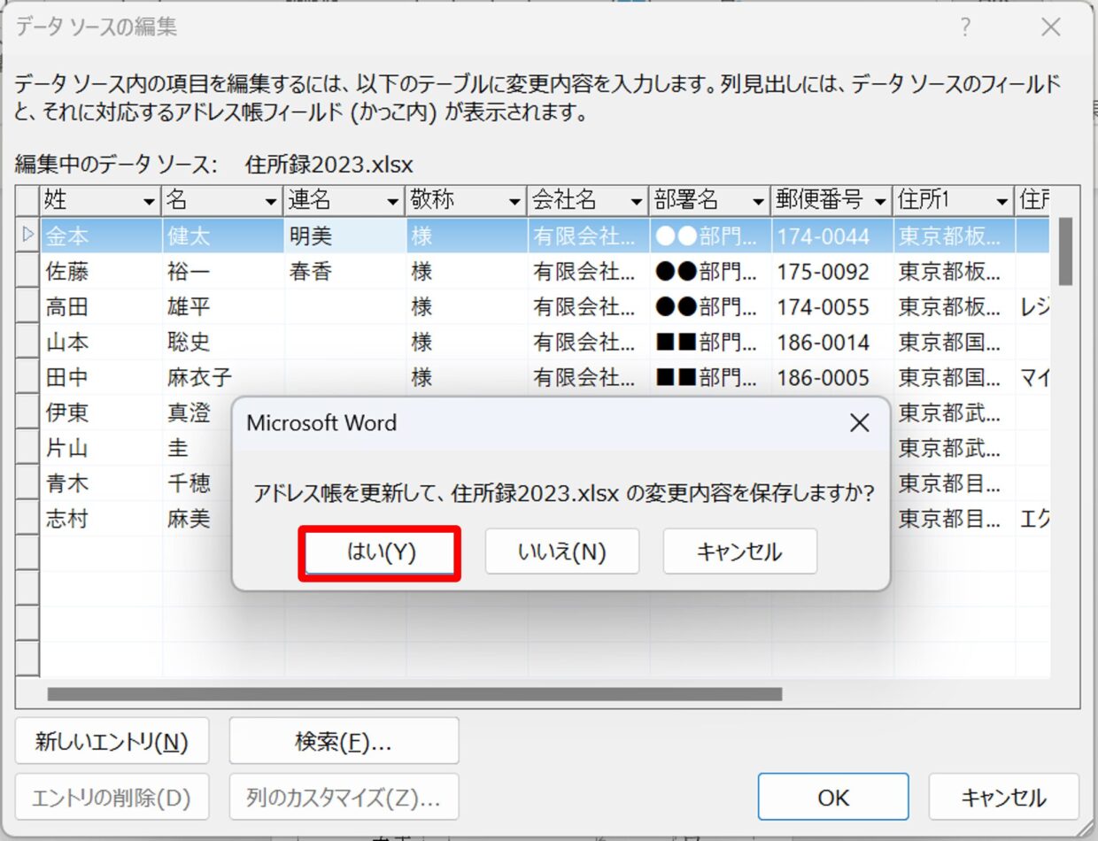
Task: Open the 会社名 column dropdown arrow
Action: coord(637,202)
